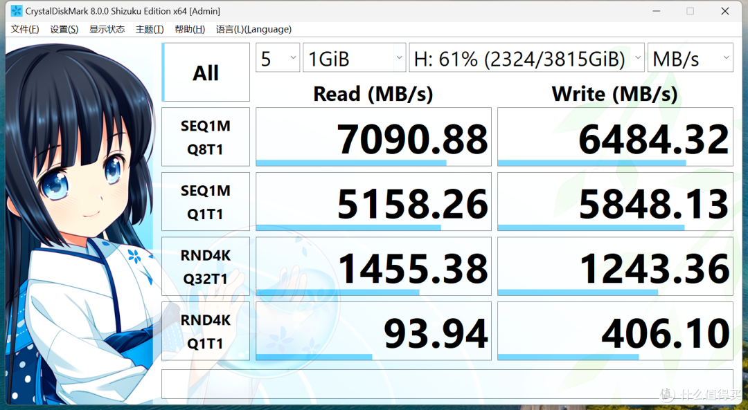The image size is (748, 410).
Task: Open the 主题 (Theme) menu
Action: point(149,29)
